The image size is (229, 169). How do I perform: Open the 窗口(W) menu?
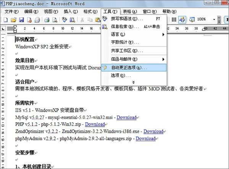tap(150, 11)
